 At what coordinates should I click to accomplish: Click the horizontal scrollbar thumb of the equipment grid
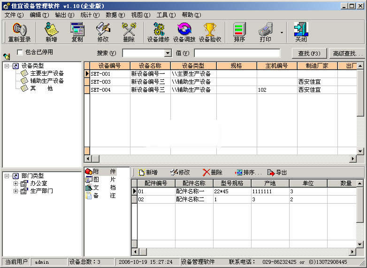pos(95,159)
